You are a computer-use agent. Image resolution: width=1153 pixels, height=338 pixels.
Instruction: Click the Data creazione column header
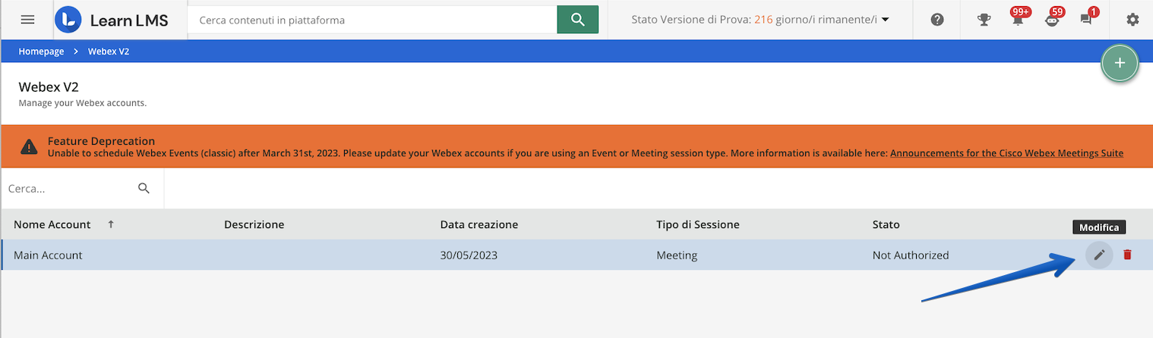(479, 224)
